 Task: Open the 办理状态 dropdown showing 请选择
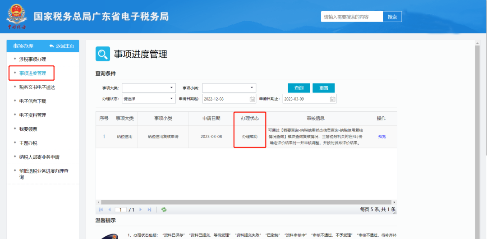tap(149, 99)
